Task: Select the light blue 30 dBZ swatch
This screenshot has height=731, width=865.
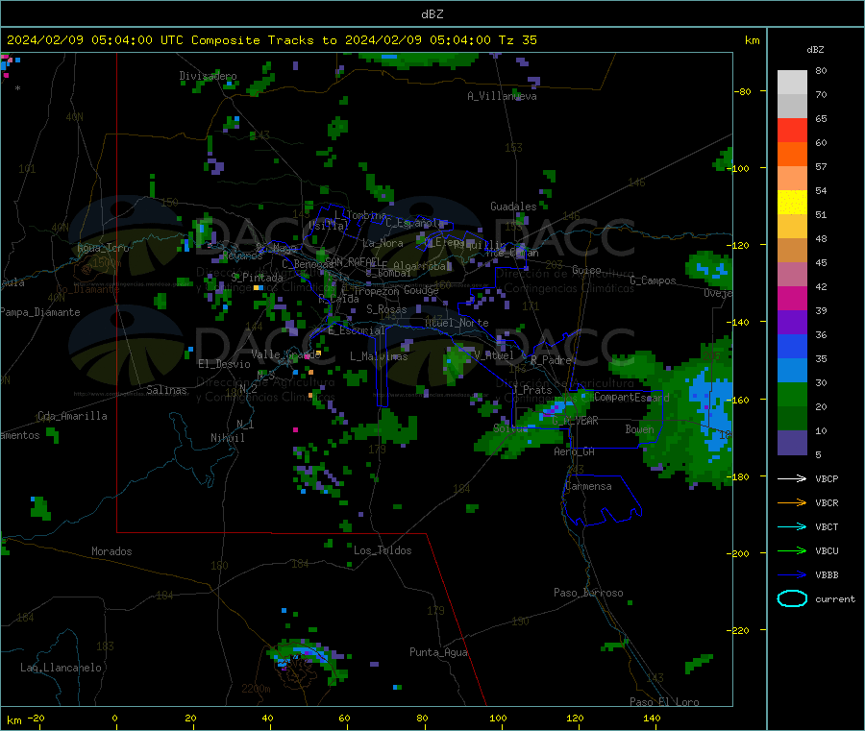Action: [x=792, y=371]
